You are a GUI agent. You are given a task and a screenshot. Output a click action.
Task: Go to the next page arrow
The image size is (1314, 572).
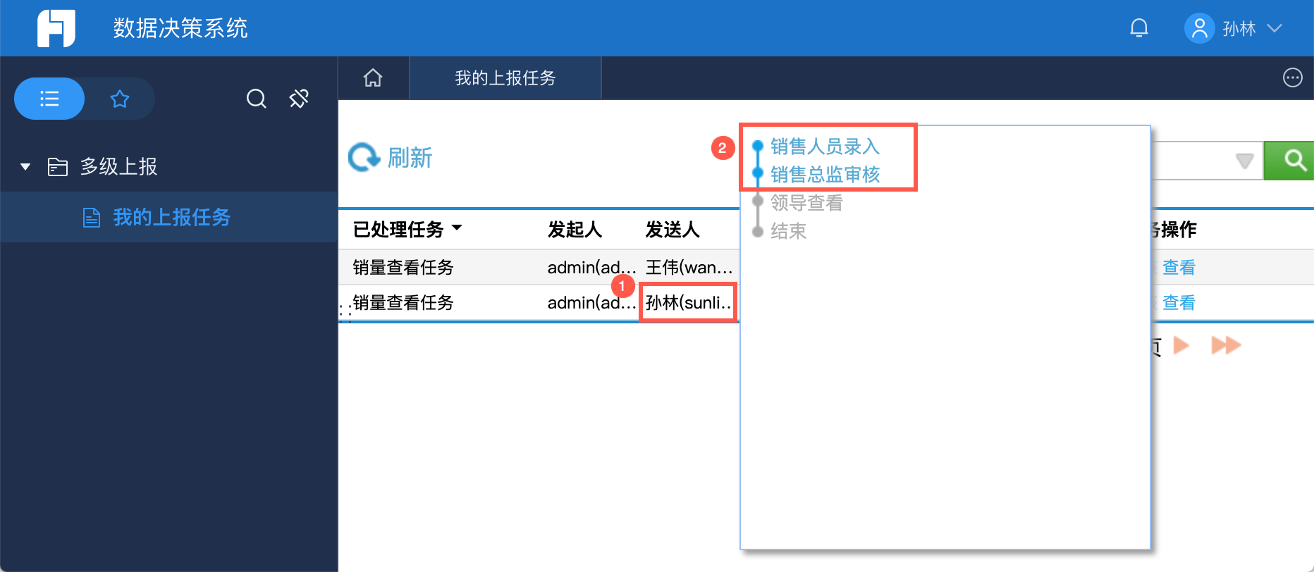point(1181,345)
